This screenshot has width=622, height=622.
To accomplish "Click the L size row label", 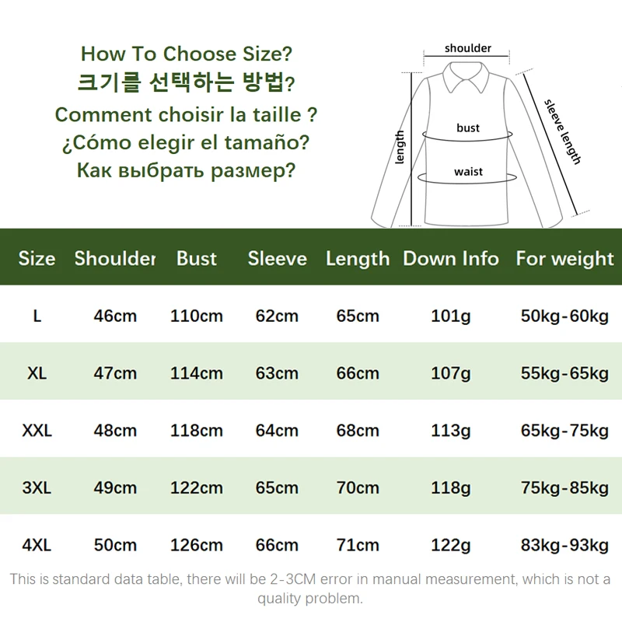I will coord(37,316).
